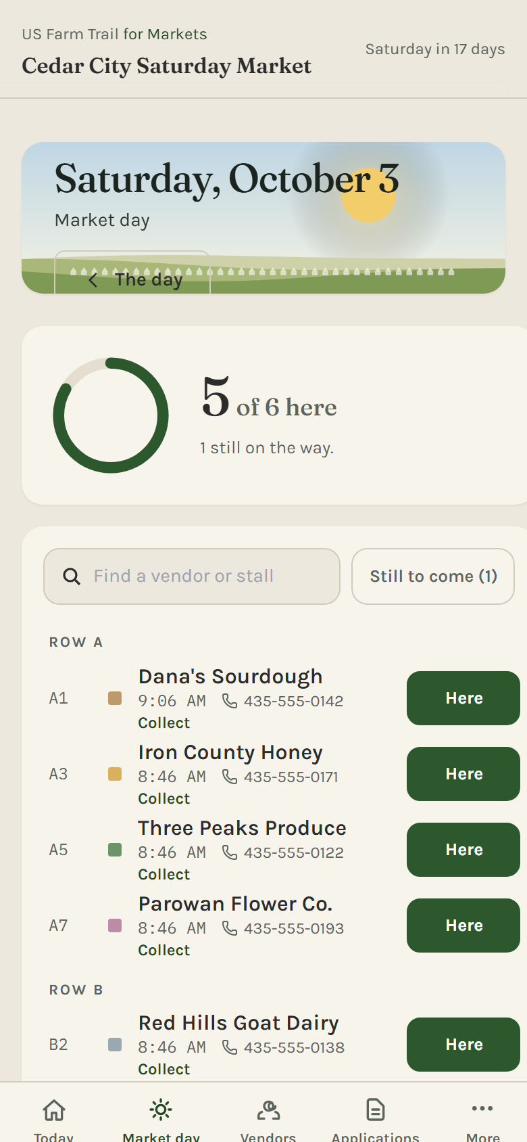Click the 1 still on the way text
Image resolution: width=527 pixels, height=1142 pixels.
tap(267, 448)
